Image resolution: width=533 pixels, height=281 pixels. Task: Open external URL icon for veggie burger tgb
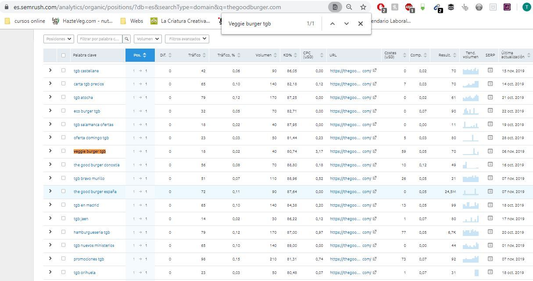[374, 151]
